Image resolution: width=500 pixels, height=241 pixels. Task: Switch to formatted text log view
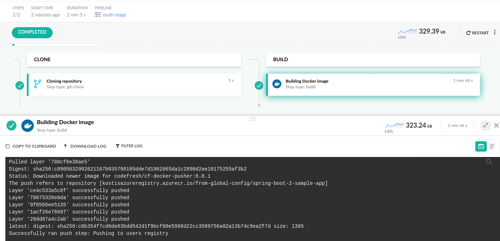[x=492, y=146]
